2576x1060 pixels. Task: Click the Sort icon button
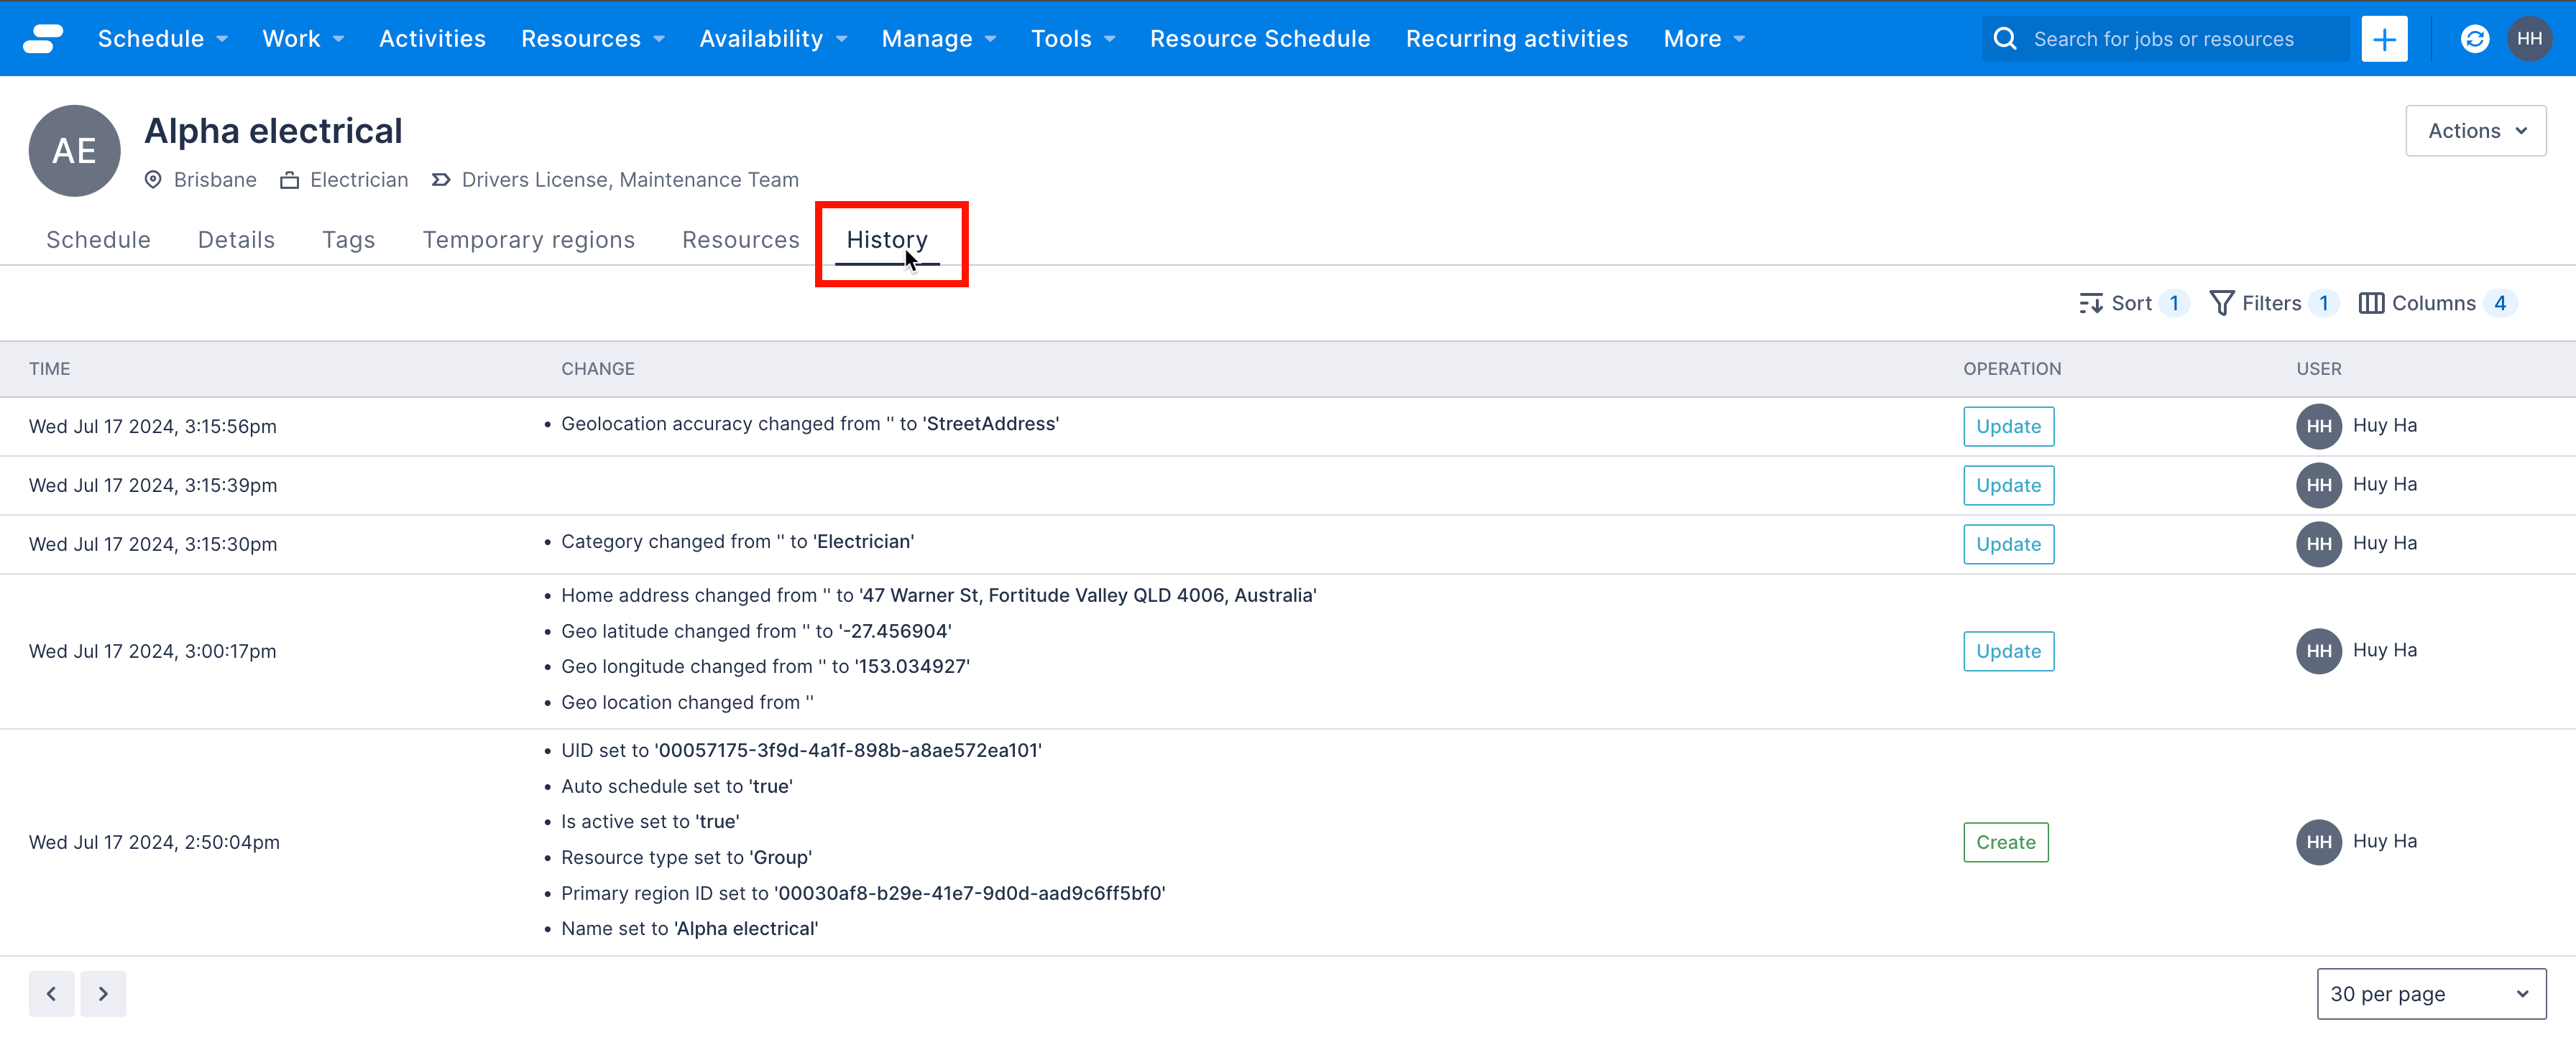[2090, 304]
